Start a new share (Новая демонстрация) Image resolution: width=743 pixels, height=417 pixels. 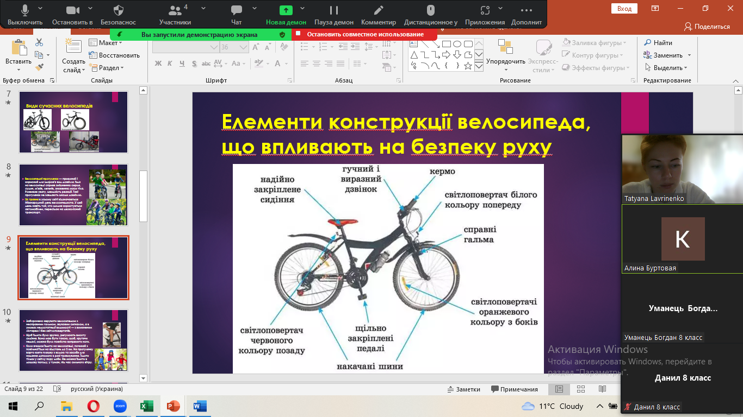coord(286,15)
